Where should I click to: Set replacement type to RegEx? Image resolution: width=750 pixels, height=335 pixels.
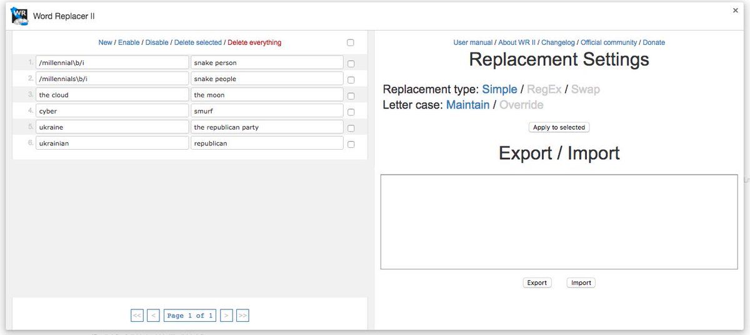pyautogui.click(x=544, y=89)
